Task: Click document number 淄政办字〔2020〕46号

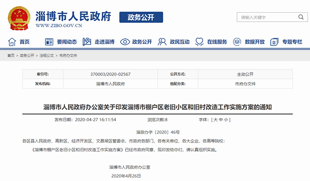Action: (158, 132)
